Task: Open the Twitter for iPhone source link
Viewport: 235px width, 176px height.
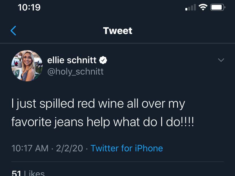Action: point(127,148)
